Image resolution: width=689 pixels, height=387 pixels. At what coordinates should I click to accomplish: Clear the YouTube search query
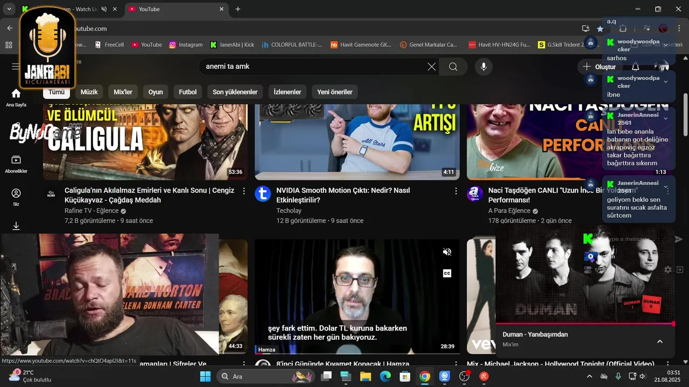coord(432,67)
